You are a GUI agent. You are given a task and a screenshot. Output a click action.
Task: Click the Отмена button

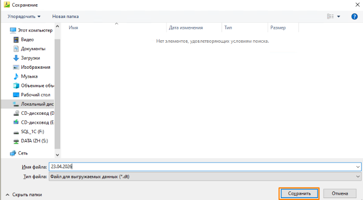[x=340, y=193]
